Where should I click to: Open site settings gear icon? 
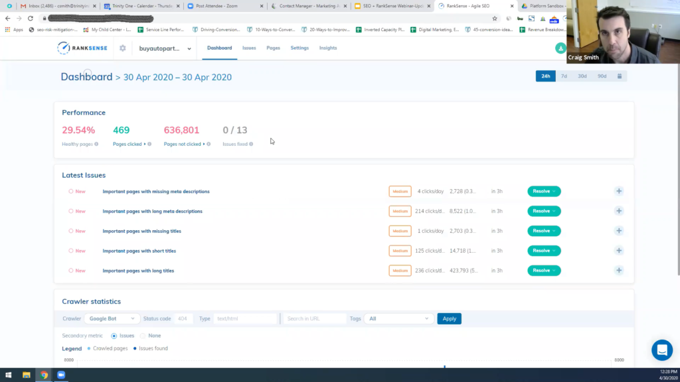pyautogui.click(x=123, y=48)
